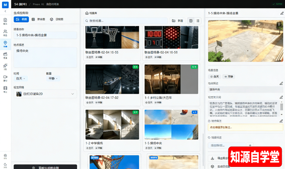Select the scenes location-pin sidebar icon
This screenshot has height=169, width=285.
click(x=5, y=44)
